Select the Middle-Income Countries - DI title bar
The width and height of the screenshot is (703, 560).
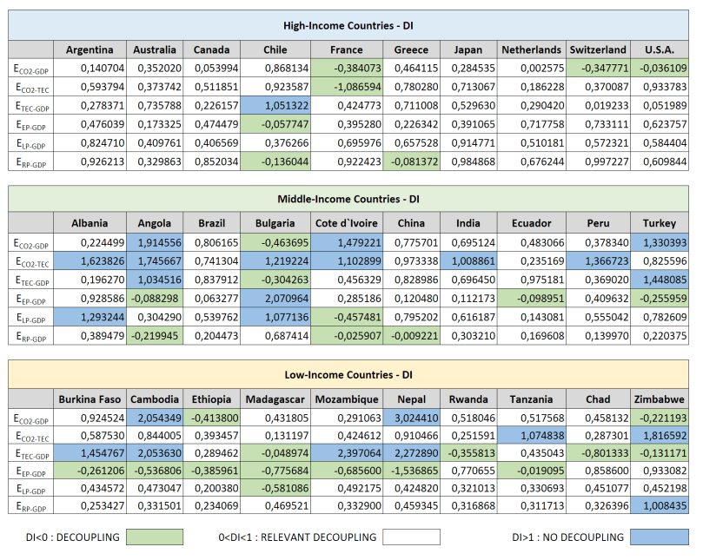pyautogui.click(x=348, y=199)
